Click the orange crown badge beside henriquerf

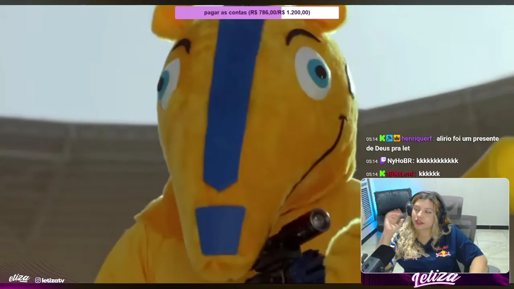click(397, 138)
